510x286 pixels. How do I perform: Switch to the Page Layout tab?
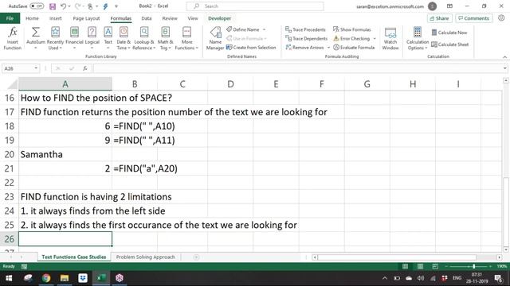[x=86, y=18]
